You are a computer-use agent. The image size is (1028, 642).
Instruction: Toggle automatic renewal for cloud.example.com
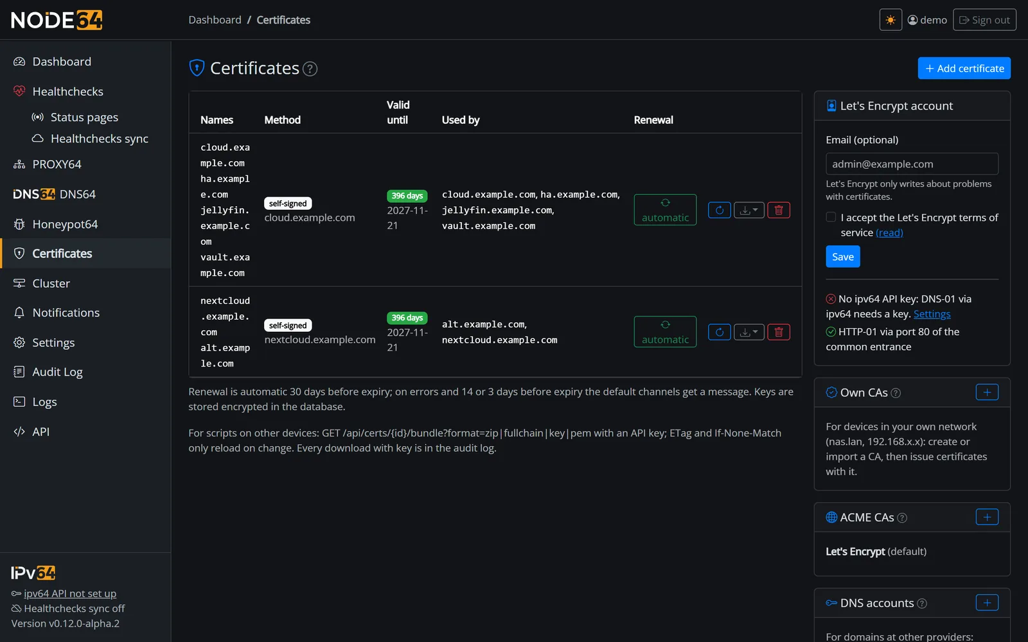[665, 210]
